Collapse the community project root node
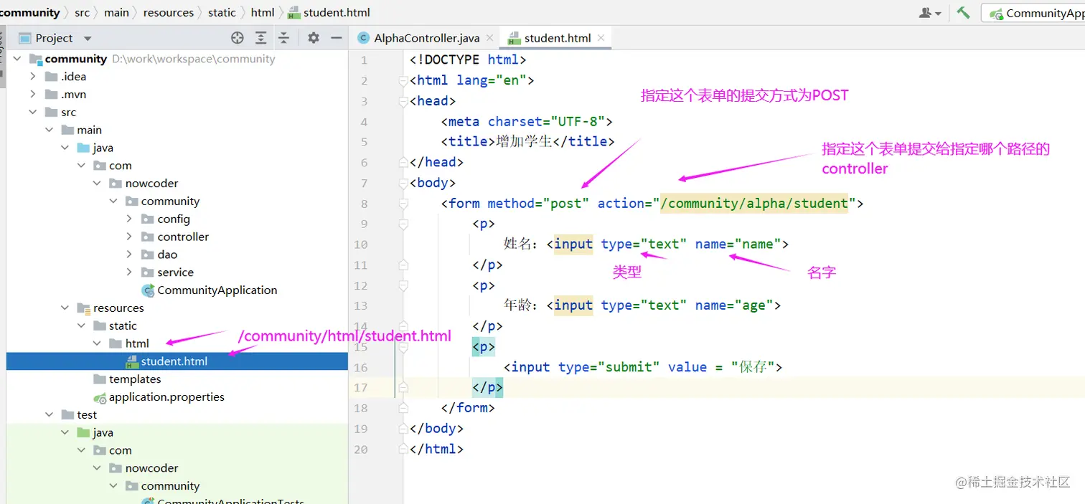 17,59
